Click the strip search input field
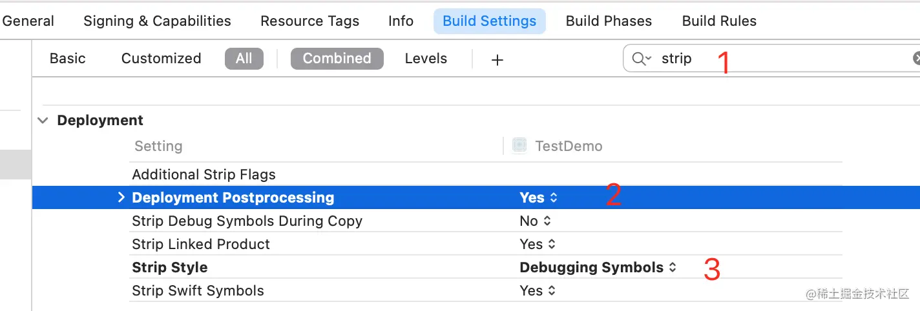 point(775,59)
